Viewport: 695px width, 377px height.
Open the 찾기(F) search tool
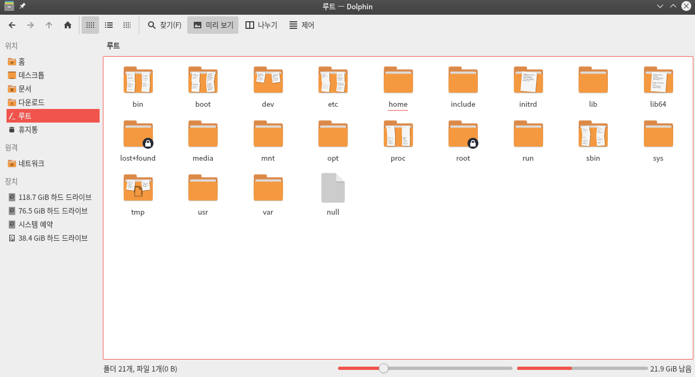[164, 25]
